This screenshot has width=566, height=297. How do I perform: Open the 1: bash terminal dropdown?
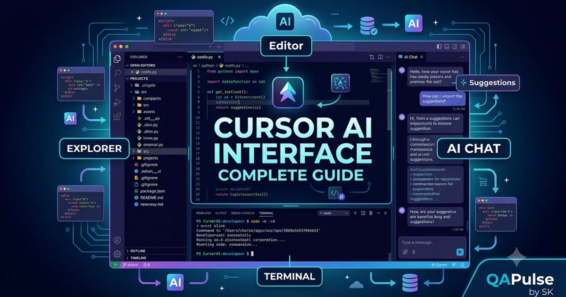pyautogui.click(x=333, y=213)
